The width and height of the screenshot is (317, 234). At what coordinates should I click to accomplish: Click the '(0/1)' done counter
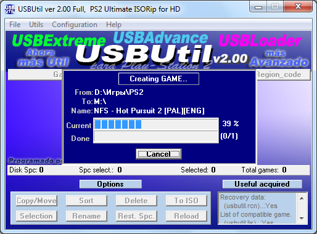229,136
